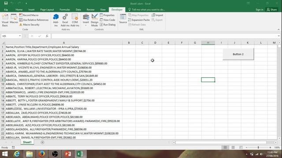Expand the formula bar
This screenshot has height=158, width=282.
point(279,36)
